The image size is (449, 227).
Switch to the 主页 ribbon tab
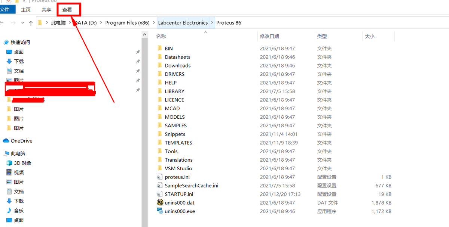26,10
